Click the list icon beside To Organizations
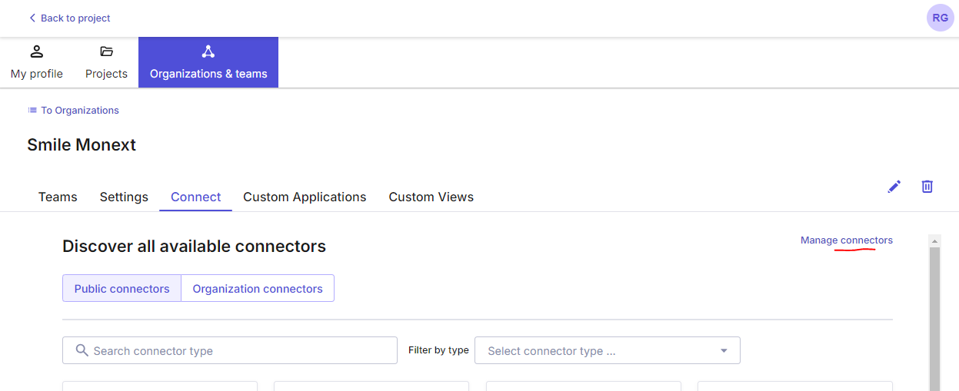Viewport: 959px width, 391px height. point(32,111)
